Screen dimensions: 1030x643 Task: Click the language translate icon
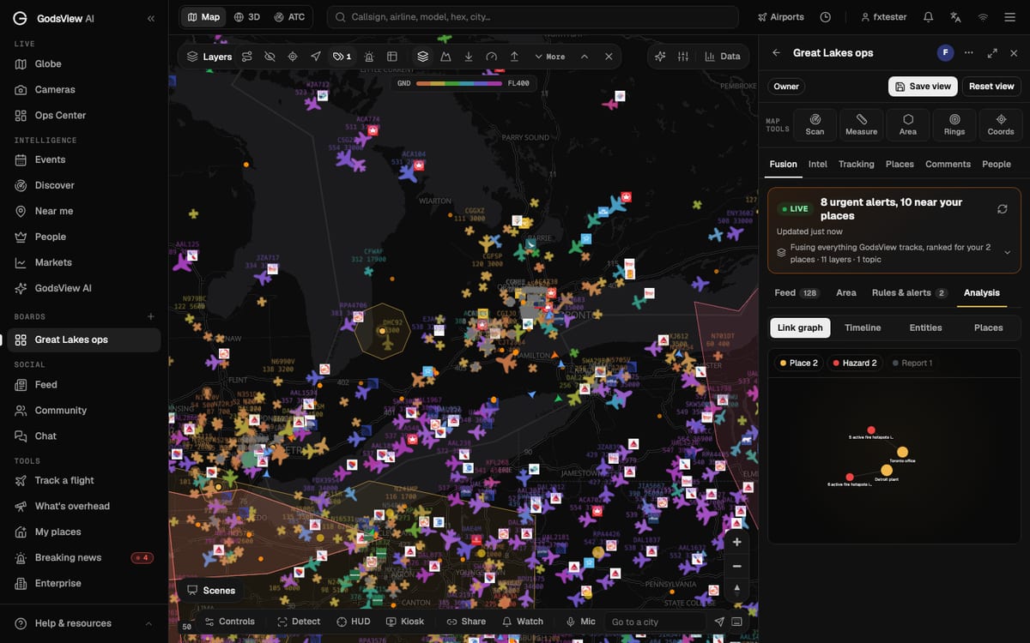coord(955,17)
